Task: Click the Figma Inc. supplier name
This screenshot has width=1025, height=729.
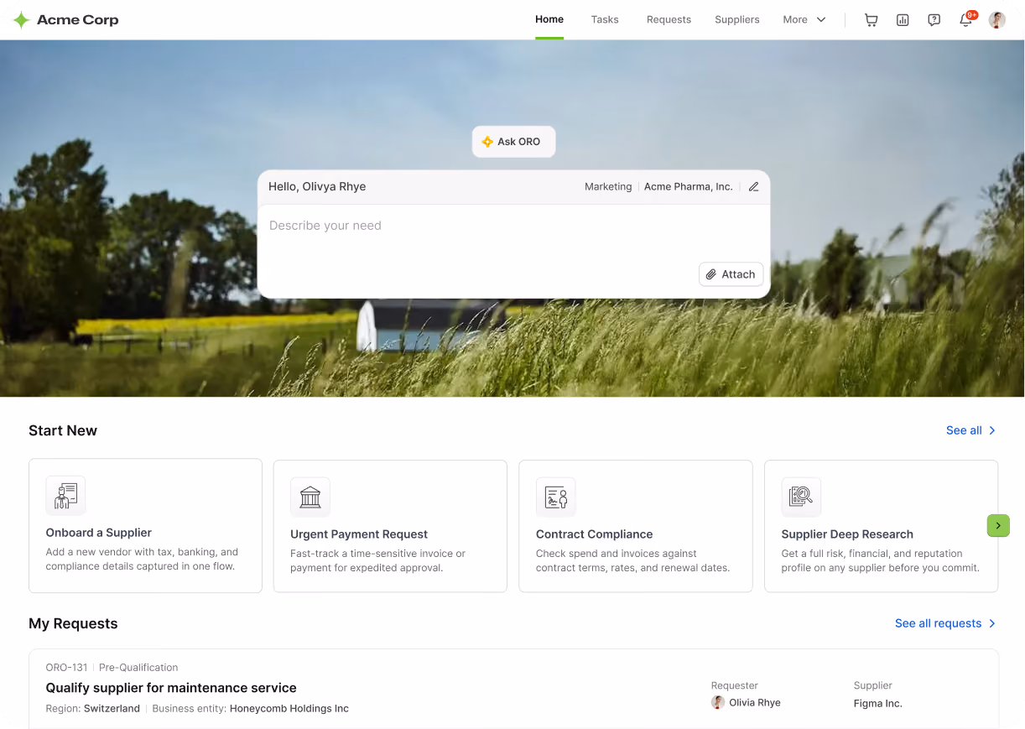Action: [x=878, y=704]
